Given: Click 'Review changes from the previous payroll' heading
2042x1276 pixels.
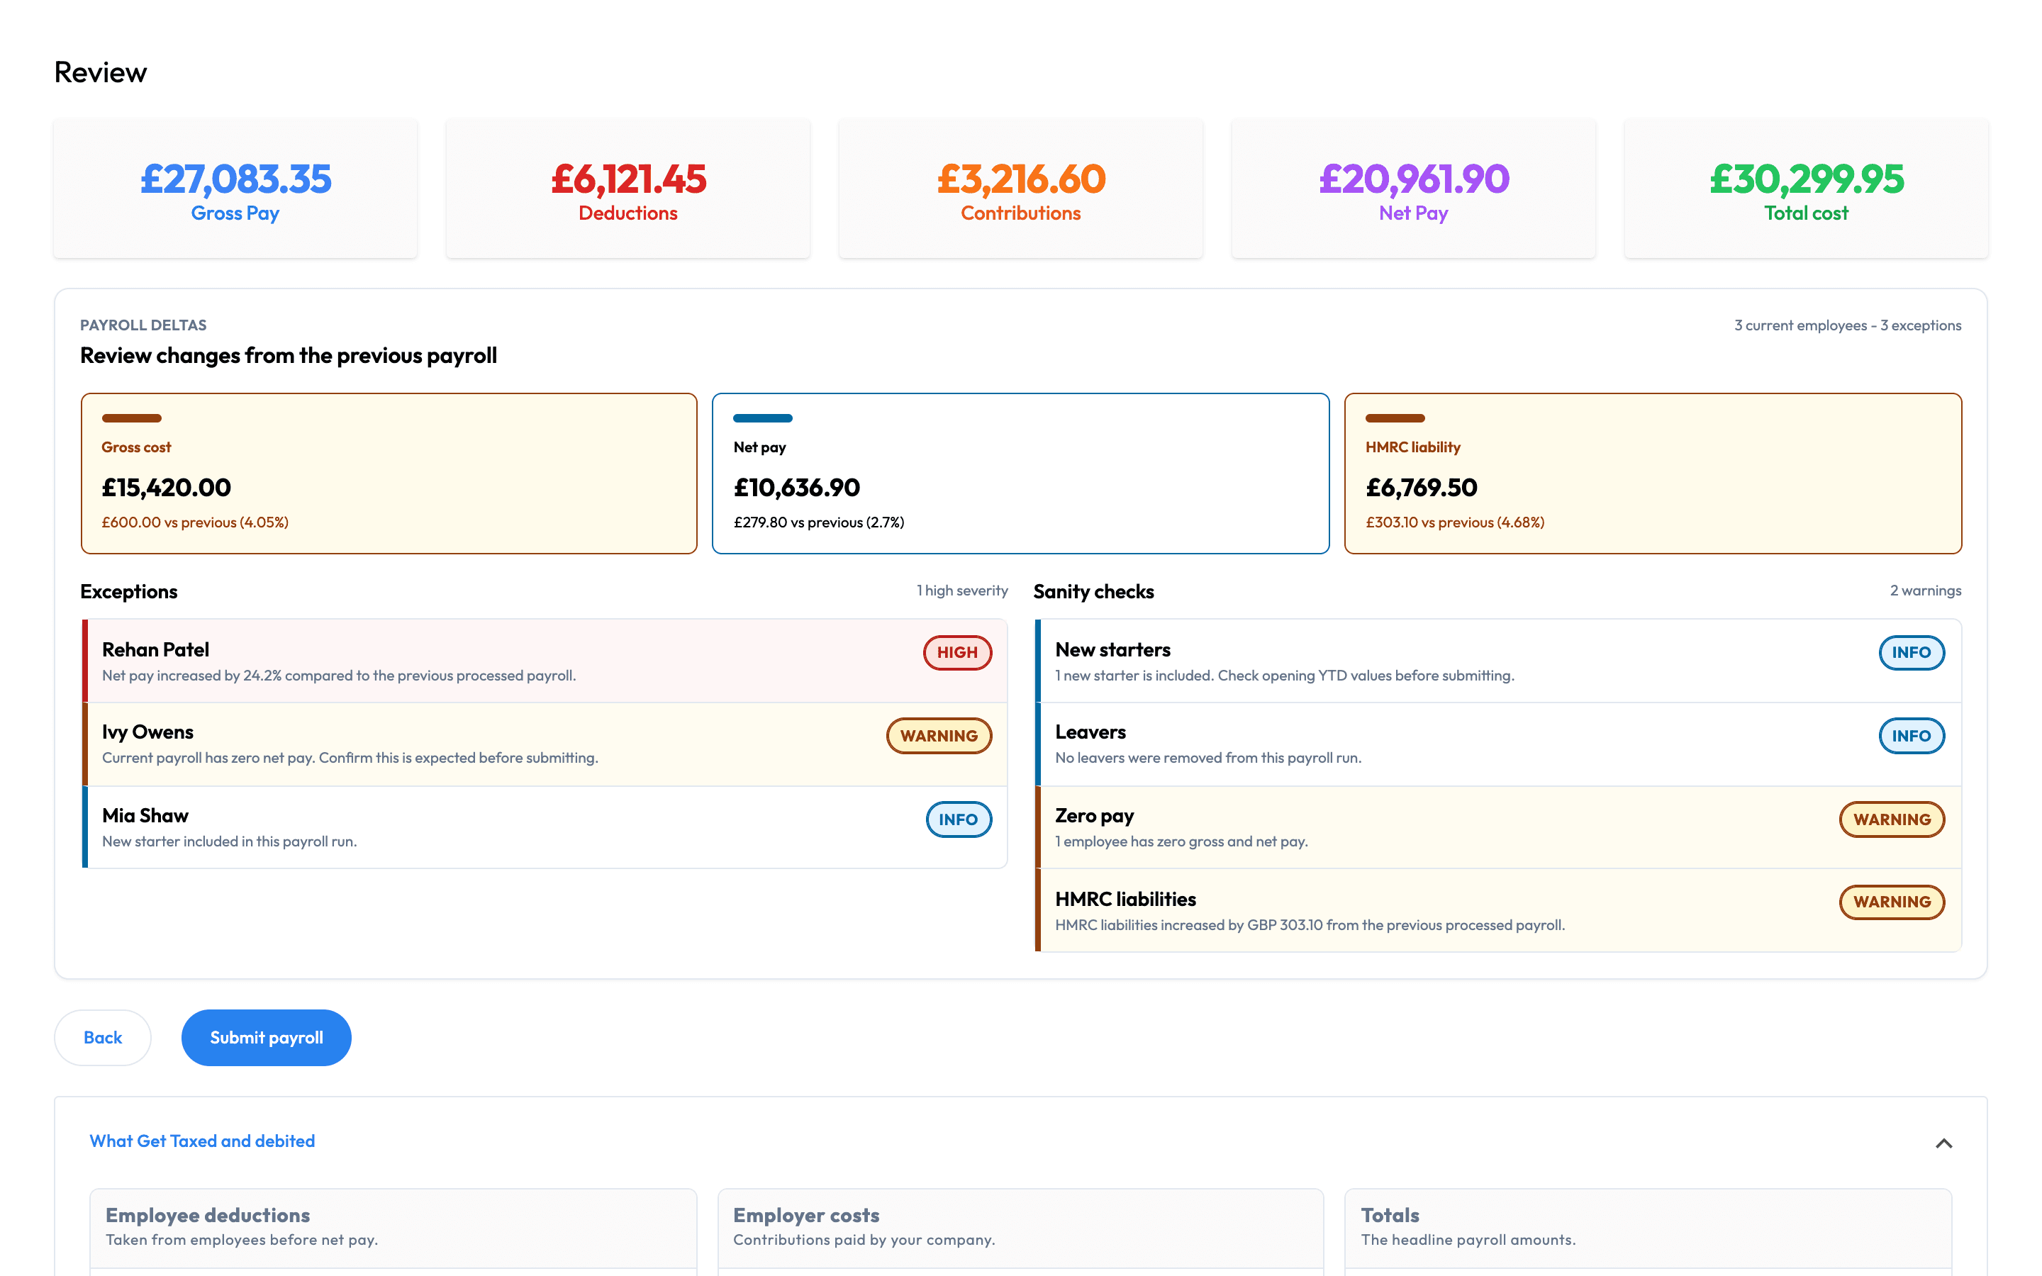Looking at the screenshot, I should click(289, 355).
